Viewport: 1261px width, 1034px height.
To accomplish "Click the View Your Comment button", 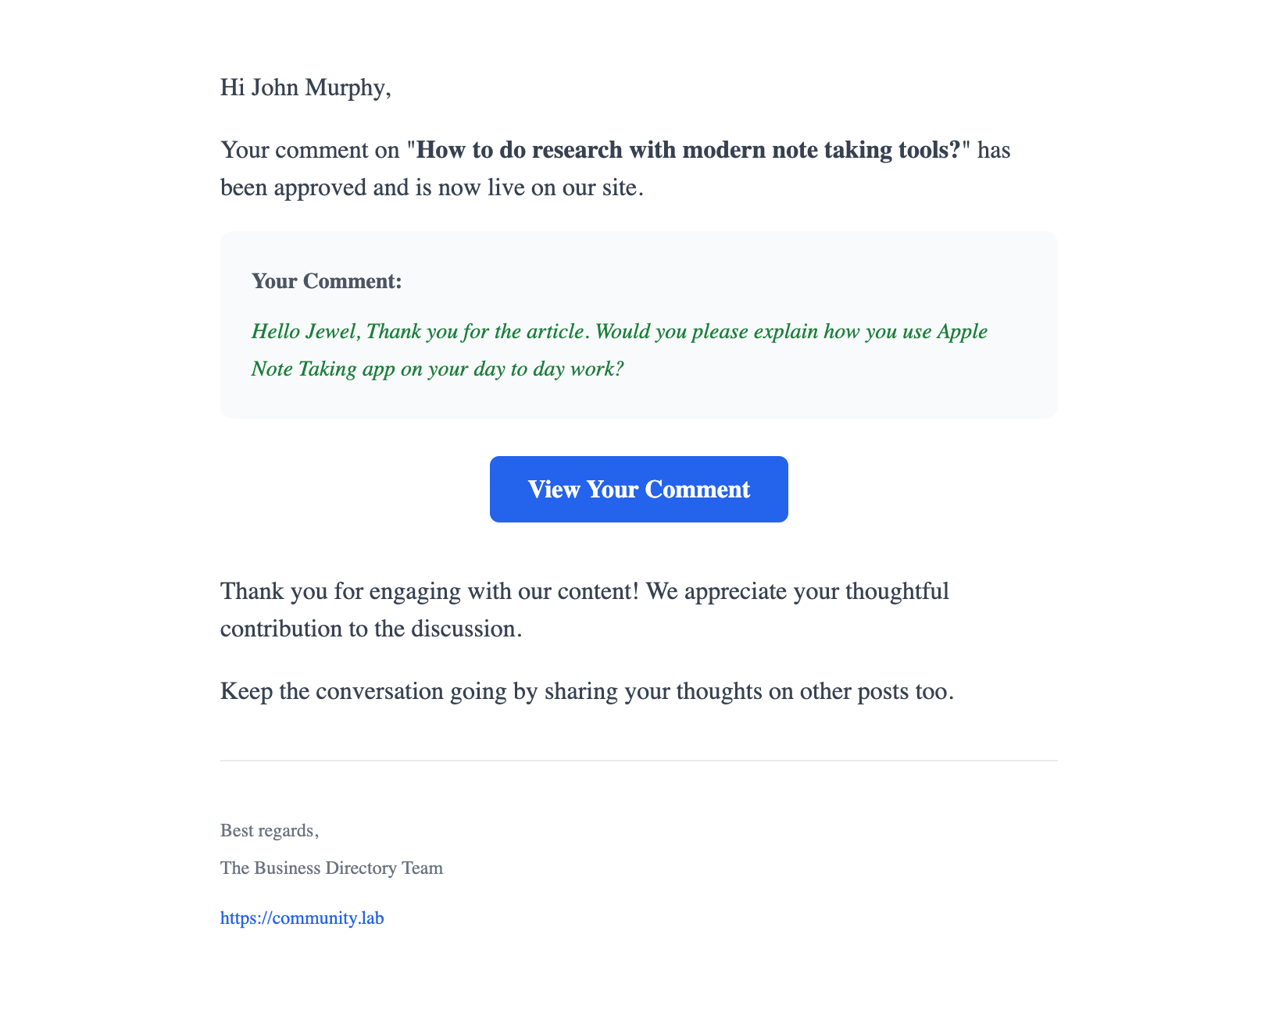I will tap(638, 489).
